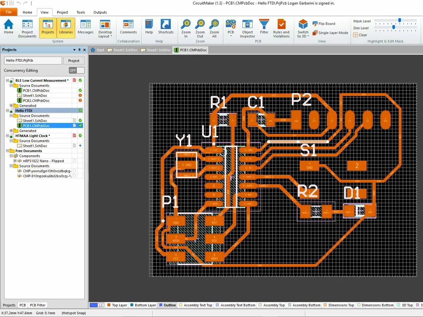423x317 pixels.
Task: Select the 3D Top layer
Action: click(405, 305)
